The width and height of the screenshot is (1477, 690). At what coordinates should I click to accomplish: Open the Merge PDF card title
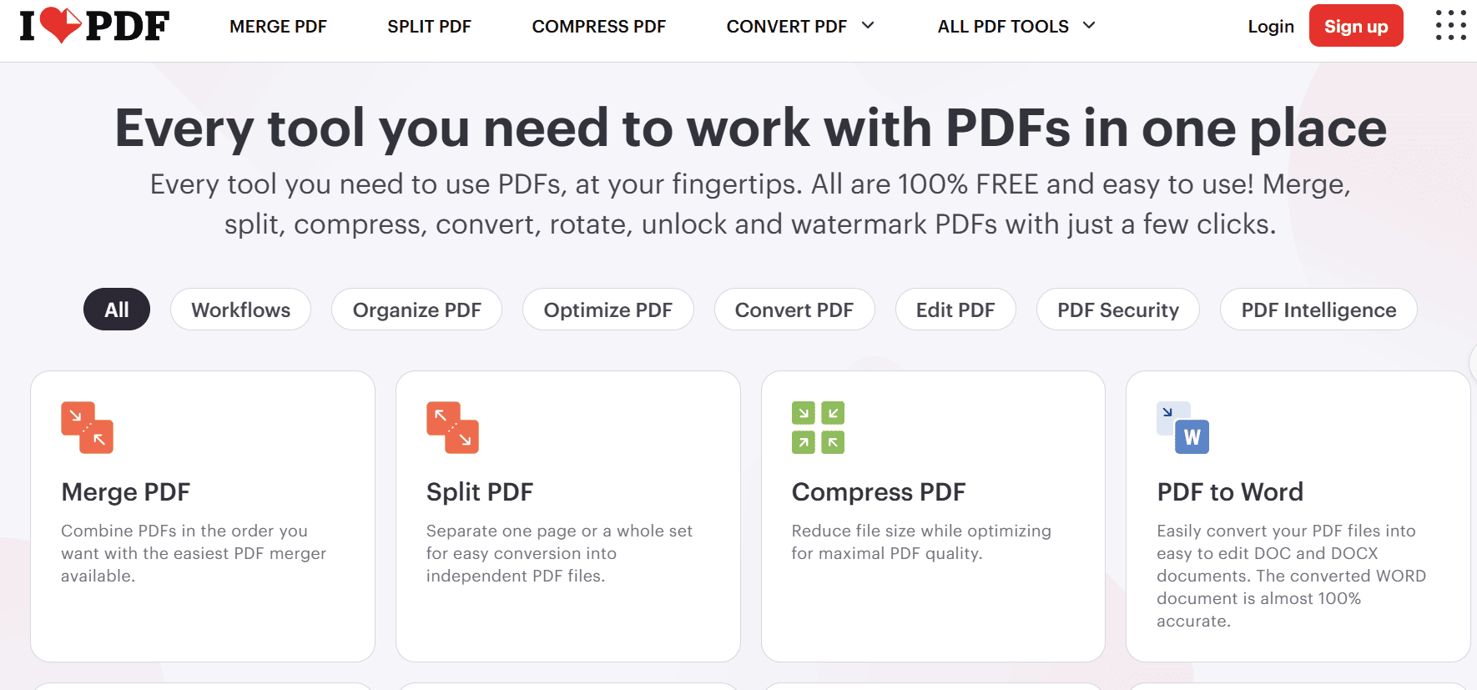126,492
